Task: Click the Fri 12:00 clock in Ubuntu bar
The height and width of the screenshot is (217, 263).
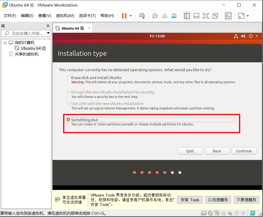Action: pyautogui.click(x=157, y=36)
